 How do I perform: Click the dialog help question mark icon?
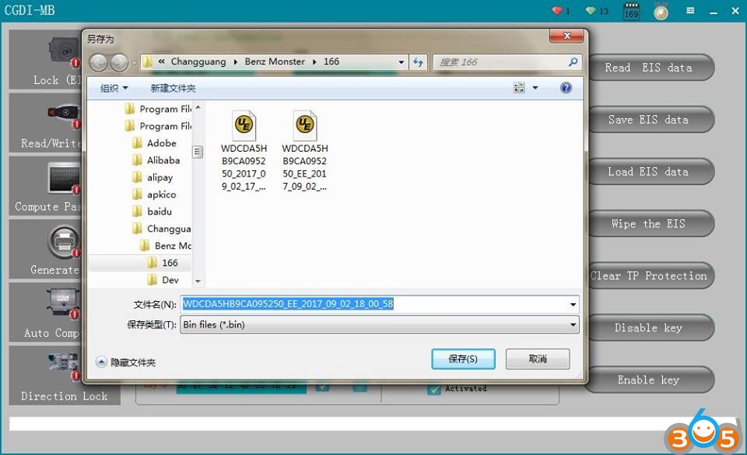[566, 88]
